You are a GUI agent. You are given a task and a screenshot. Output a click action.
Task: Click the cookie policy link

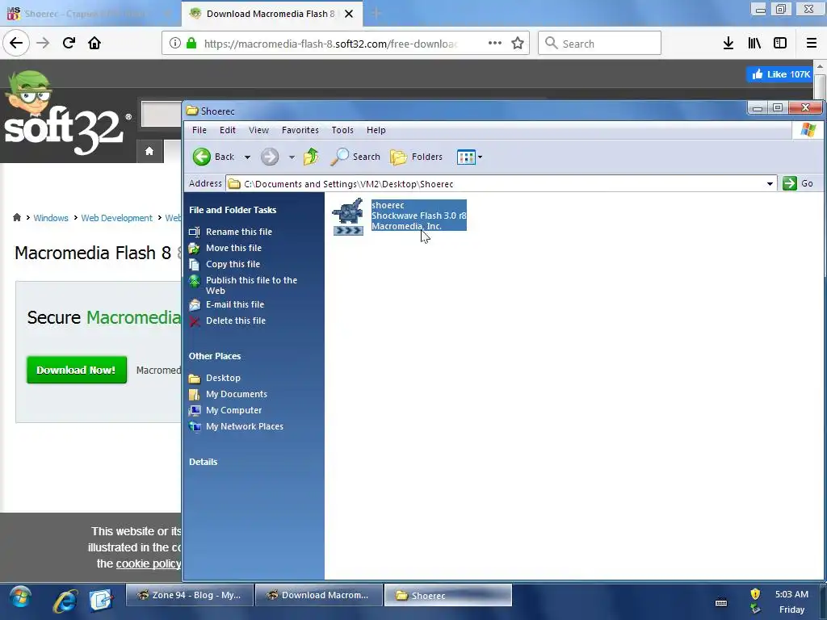(x=149, y=563)
